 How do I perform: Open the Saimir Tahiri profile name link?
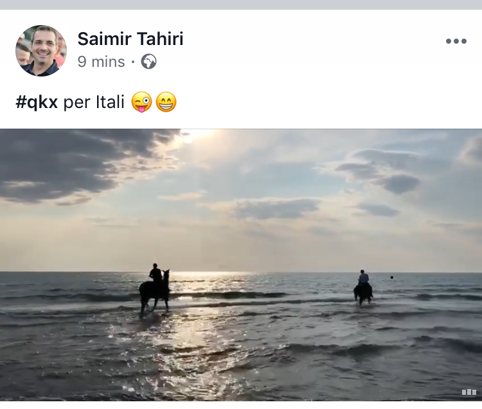[130, 39]
